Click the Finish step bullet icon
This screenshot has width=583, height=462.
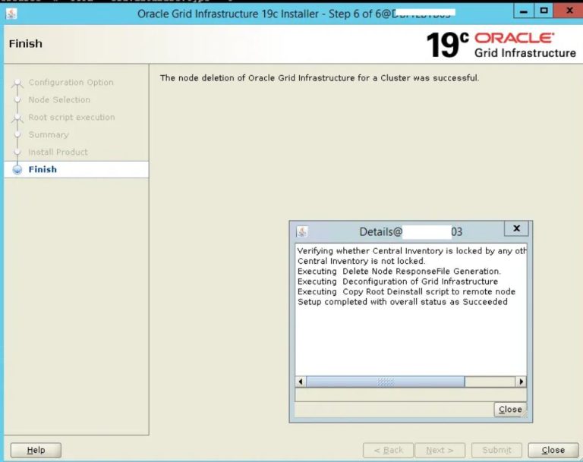[x=17, y=169]
